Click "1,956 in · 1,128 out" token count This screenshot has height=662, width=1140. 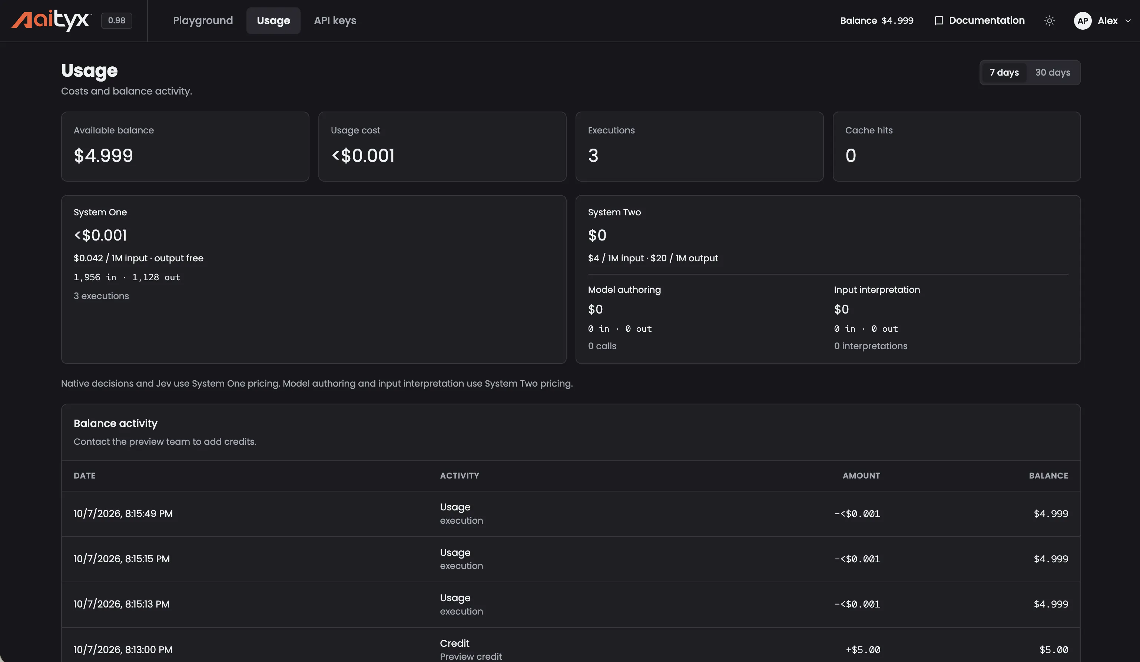click(127, 277)
